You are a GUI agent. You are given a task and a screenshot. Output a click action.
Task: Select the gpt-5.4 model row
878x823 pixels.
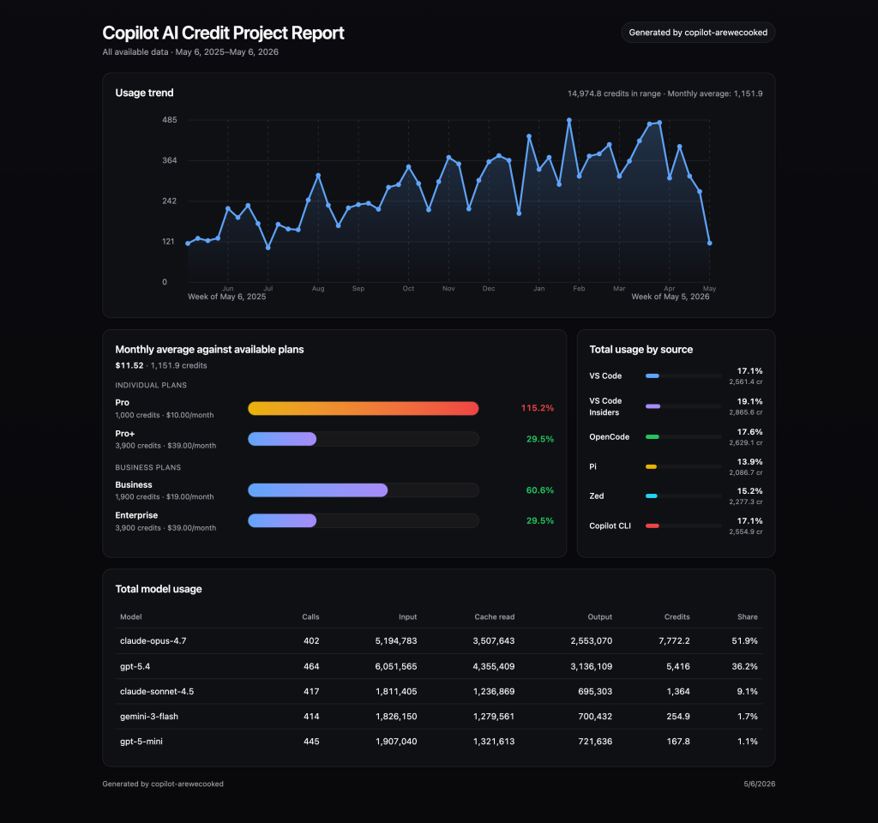coord(438,666)
